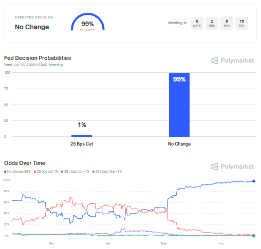Screen dimensions: 261x249
Task: Click the SEC countdown box
Action: 241,23
